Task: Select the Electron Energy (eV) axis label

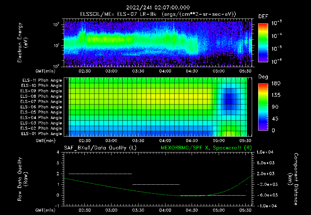Action: [22, 43]
